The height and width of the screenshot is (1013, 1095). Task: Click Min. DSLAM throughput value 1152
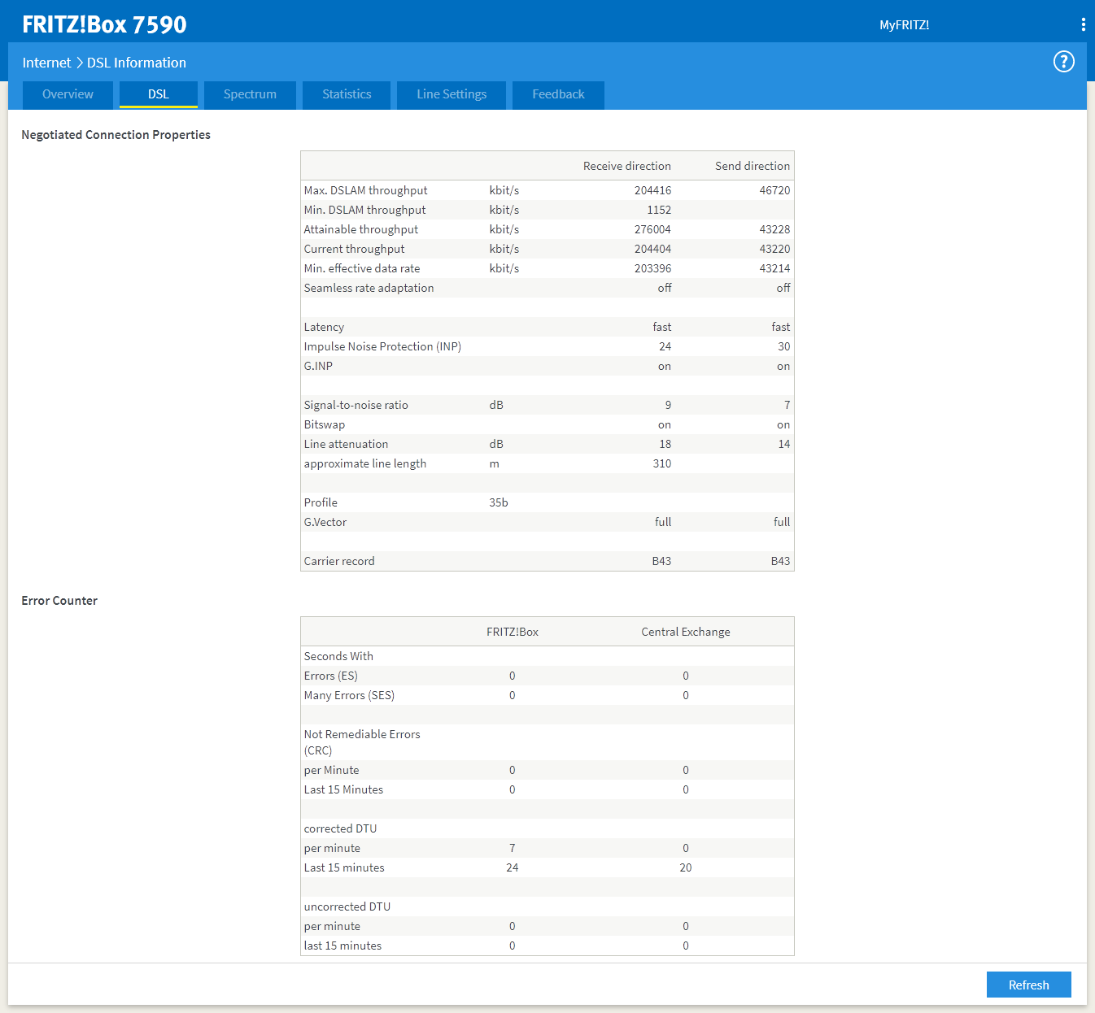click(x=659, y=210)
